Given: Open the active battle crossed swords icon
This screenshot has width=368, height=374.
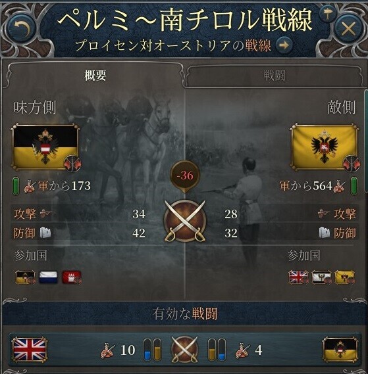Looking at the screenshot, I should click(x=184, y=350).
